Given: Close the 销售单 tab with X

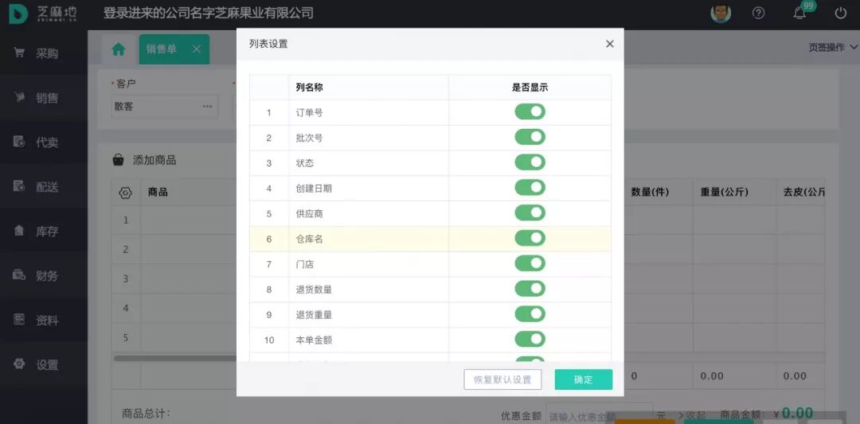Looking at the screenshot, I should coord(197,49).
